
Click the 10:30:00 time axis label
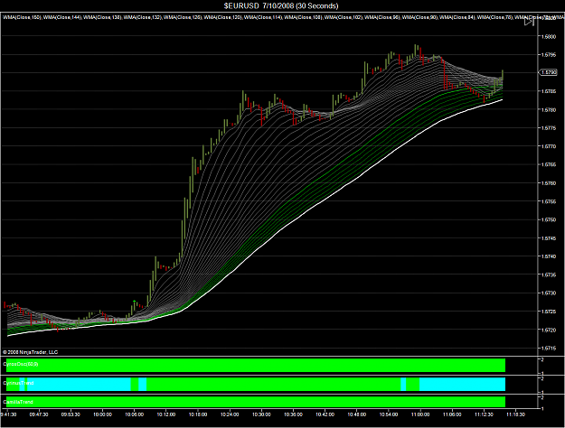tap(261, 414)
